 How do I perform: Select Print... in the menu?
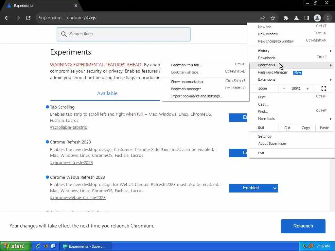(291, 97)
